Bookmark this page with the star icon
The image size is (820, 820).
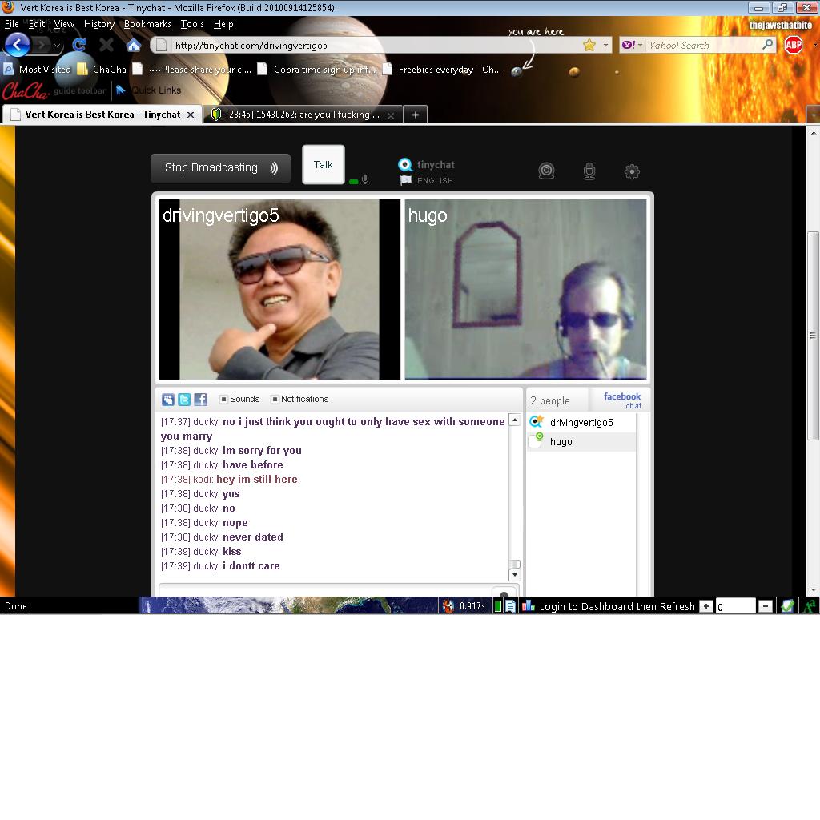click(x=589, y=46)
